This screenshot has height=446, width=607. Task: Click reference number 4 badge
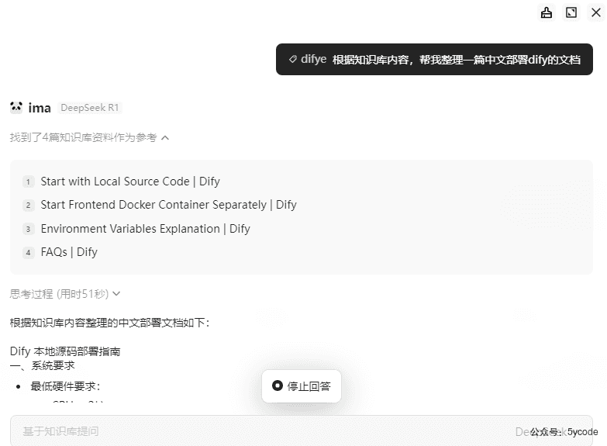coord(28,253)
